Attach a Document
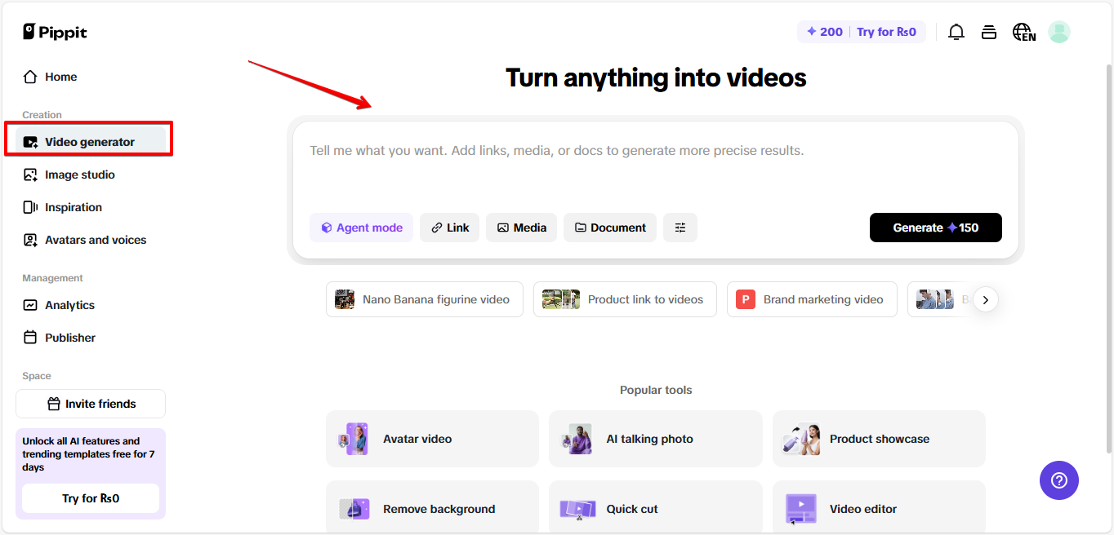Image resolution: width=1114 pixels, height=535 pixels. pos(610,228)
